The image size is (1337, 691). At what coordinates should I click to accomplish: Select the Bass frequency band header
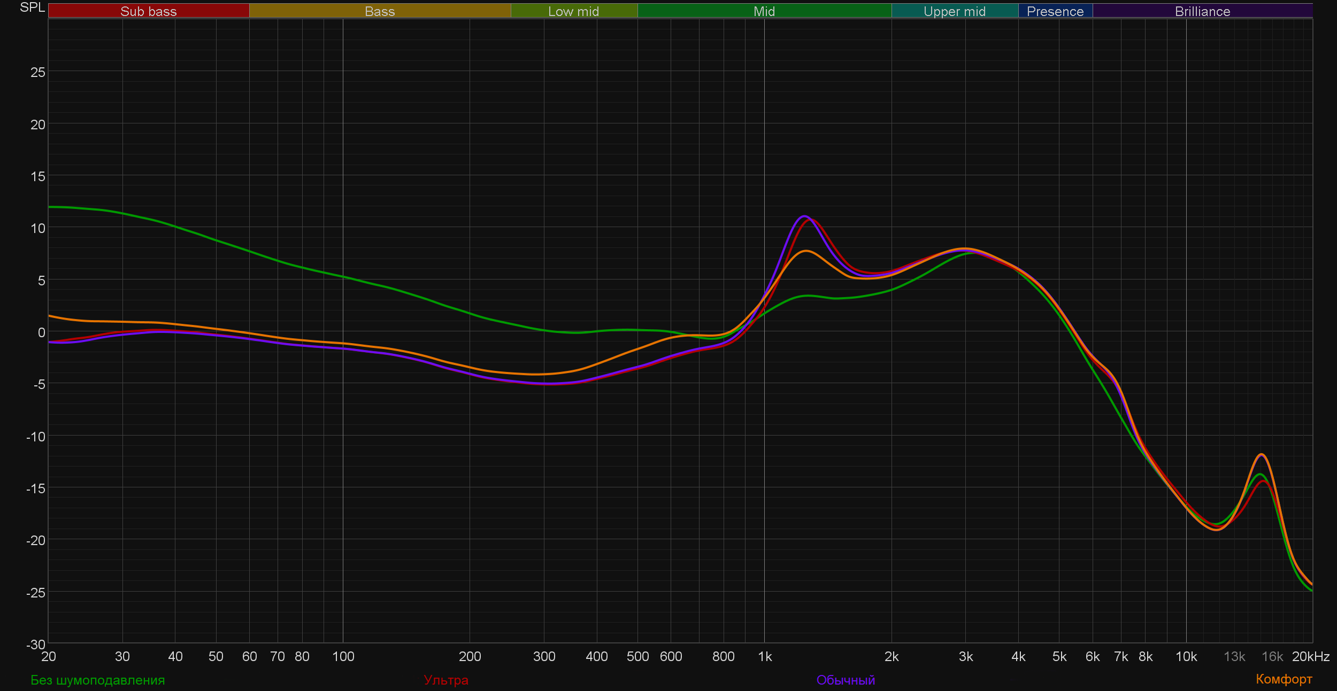pos(380,11)
